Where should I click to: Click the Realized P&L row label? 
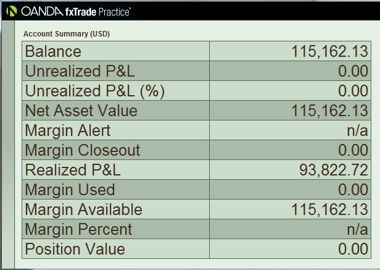pos(73,170)
